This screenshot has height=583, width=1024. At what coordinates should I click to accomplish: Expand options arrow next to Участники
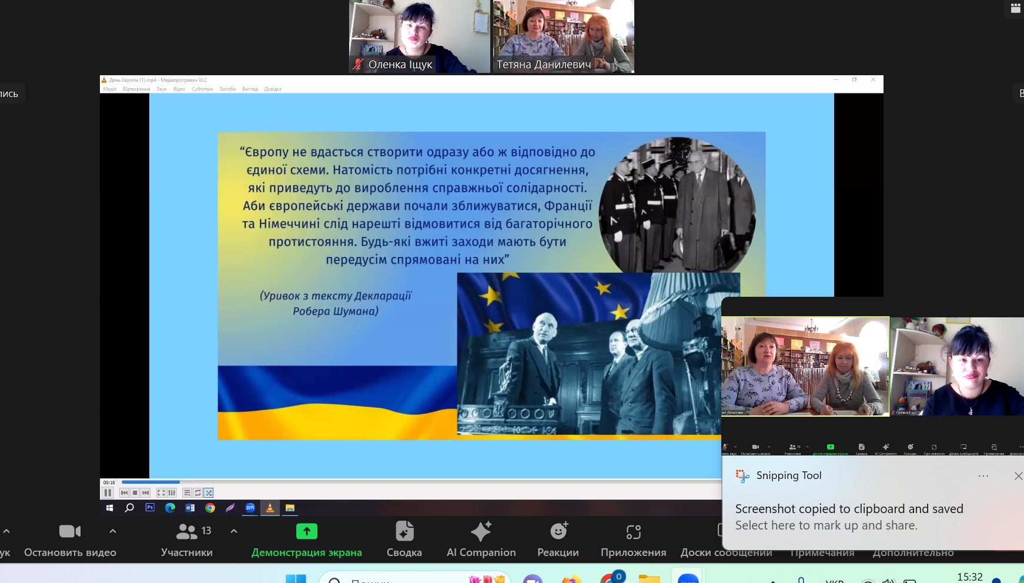pyautogui.click(x=234, y=531)
